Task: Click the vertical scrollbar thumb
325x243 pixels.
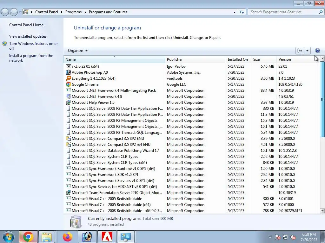Action: [322, 99]
